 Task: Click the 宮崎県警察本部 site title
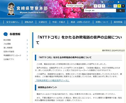click(x=32, y=8)
